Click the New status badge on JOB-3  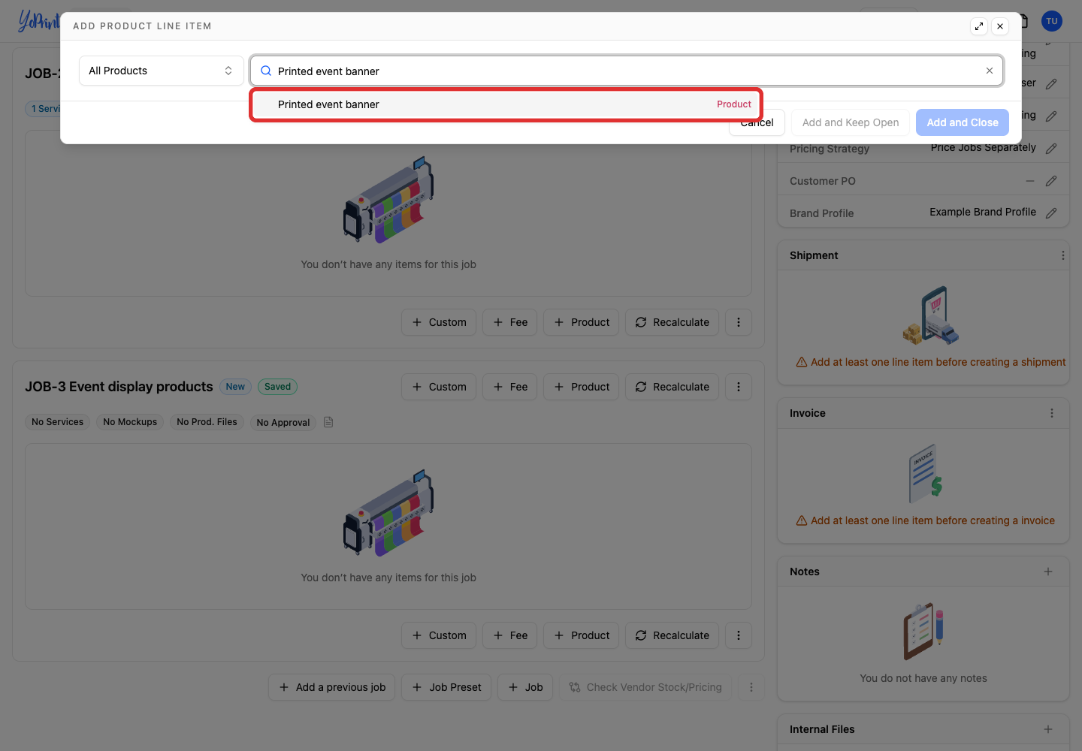(x=235, y=387)
